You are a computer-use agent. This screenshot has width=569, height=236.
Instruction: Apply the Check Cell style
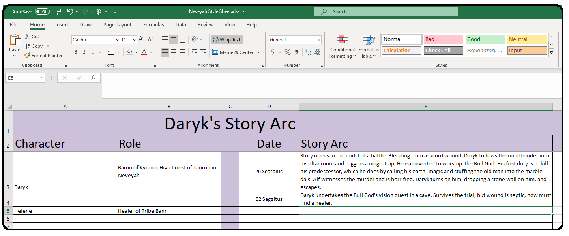tap(443, 51)
